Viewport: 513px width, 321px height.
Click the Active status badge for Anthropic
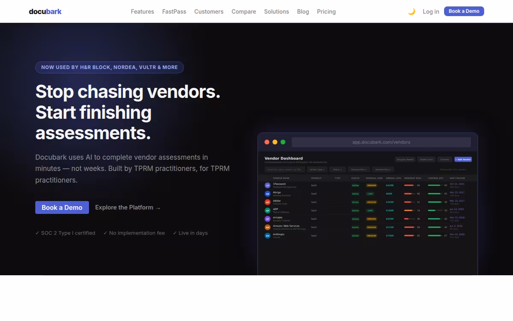pos(355,235)
